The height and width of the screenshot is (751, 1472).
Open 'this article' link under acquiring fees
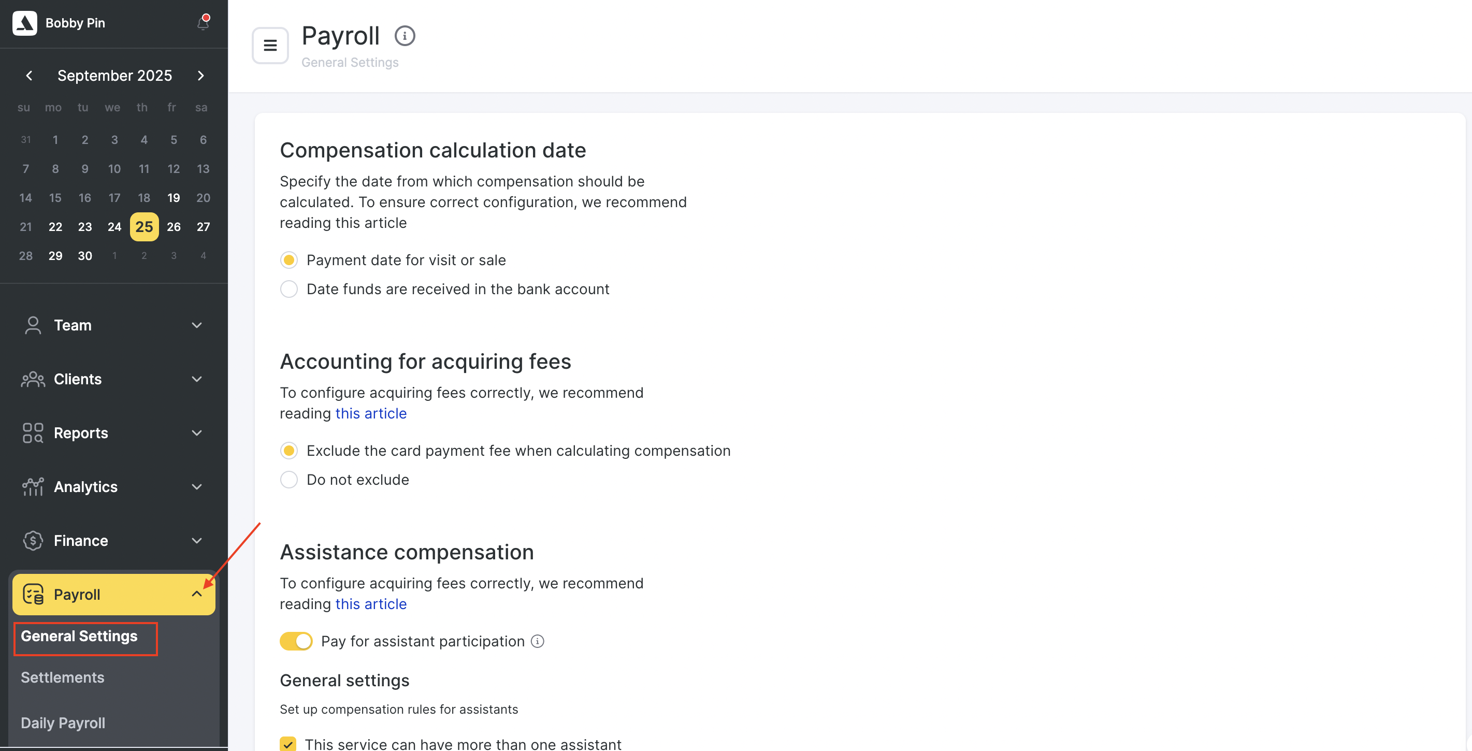371,413
